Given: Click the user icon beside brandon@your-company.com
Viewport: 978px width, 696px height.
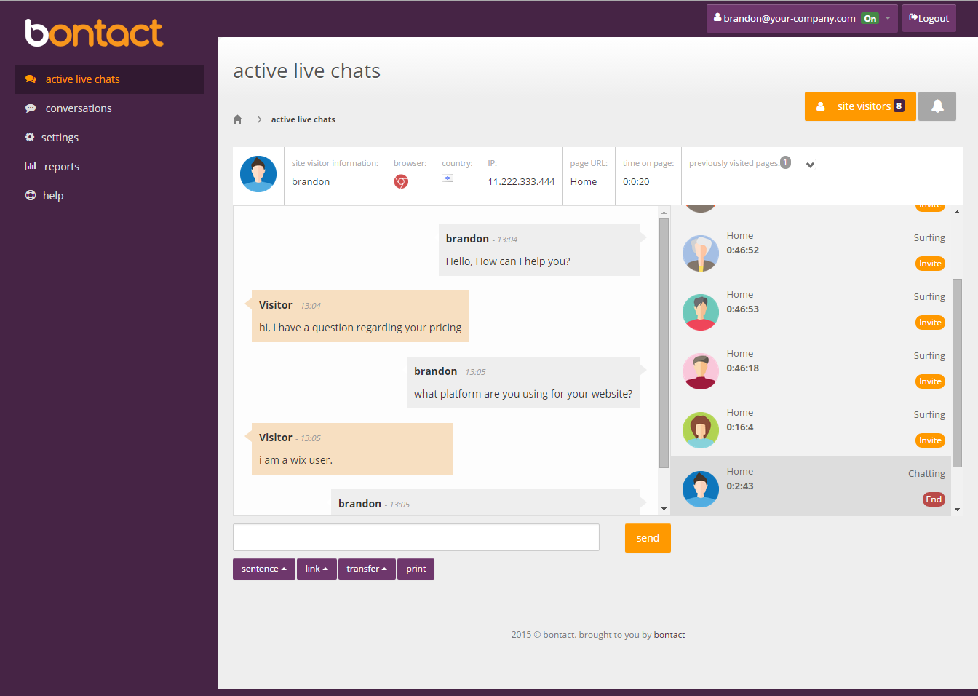Looking at the screenshot, I should (x=717, y=17).
